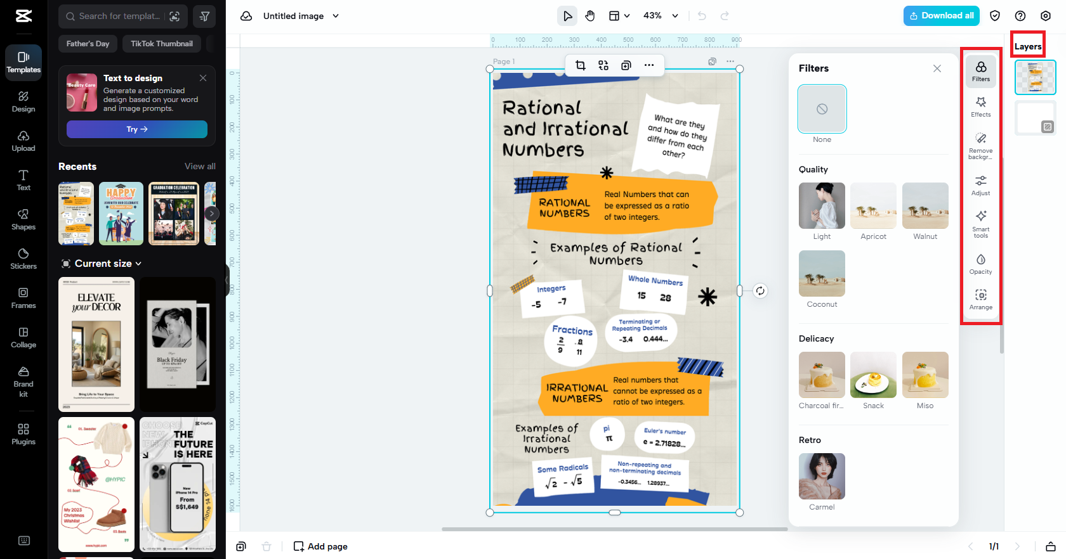Open the Effects panel icon

(x=980, y=106)
